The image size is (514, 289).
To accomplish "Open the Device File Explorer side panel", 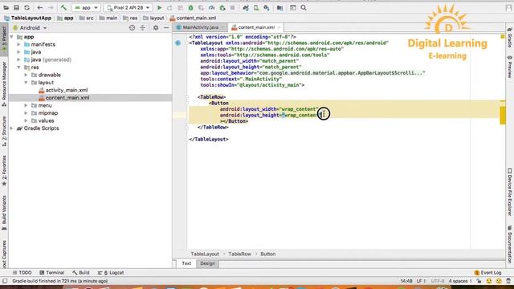I will click(510, 192).
